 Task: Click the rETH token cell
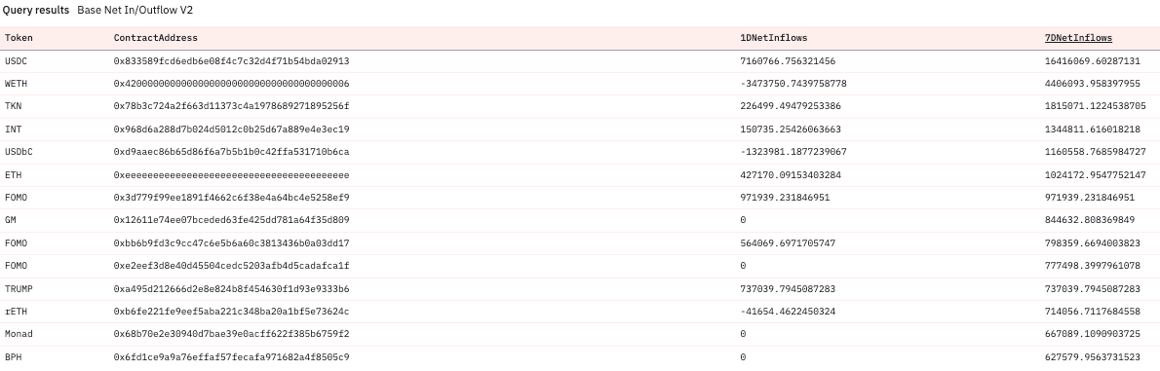[16, 312]
